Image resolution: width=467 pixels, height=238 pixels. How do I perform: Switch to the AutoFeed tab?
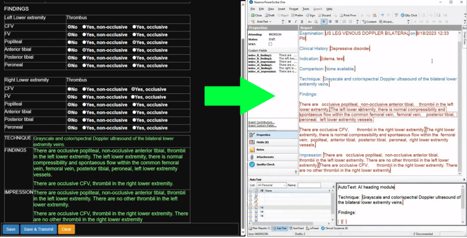(x=296, y=229)
